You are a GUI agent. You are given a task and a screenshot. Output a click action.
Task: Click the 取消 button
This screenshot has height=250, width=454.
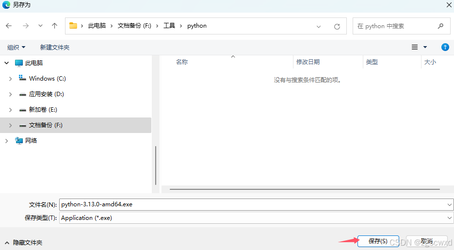(x=426, y=241)
